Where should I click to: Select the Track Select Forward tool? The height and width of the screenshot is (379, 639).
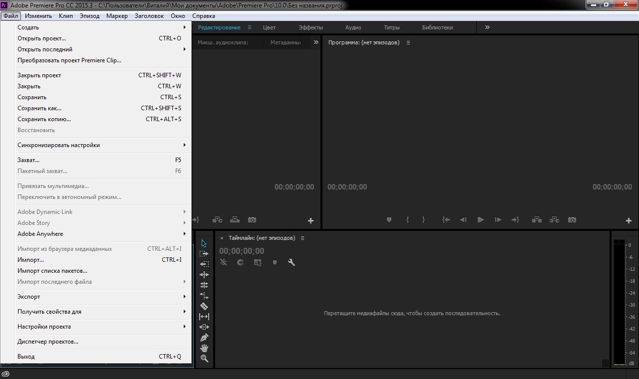pyautogui.click(x=204, y=254)
